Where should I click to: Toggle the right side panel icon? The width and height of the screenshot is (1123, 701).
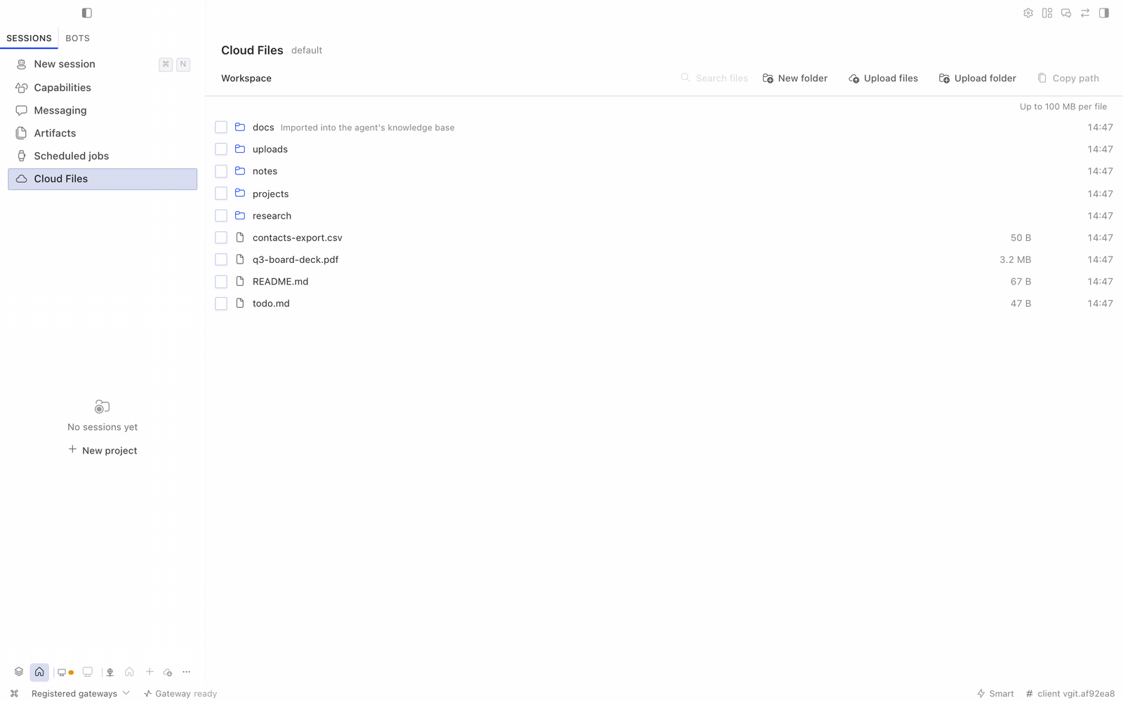(x=1104, y=13)
